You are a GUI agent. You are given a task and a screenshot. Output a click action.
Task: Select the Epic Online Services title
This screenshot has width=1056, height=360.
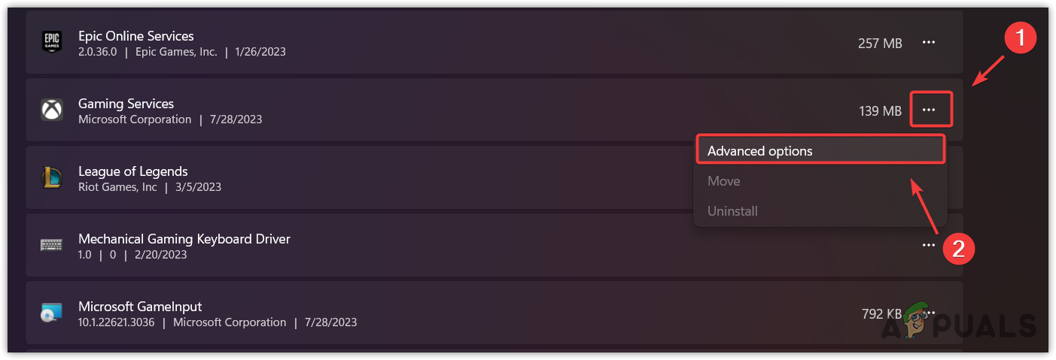(136, 36)
